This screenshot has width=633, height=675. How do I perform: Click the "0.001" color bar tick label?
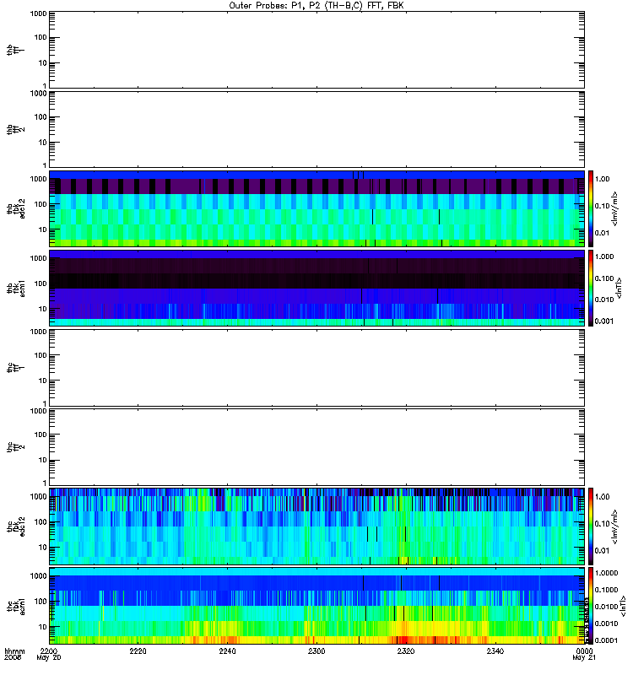604,321
